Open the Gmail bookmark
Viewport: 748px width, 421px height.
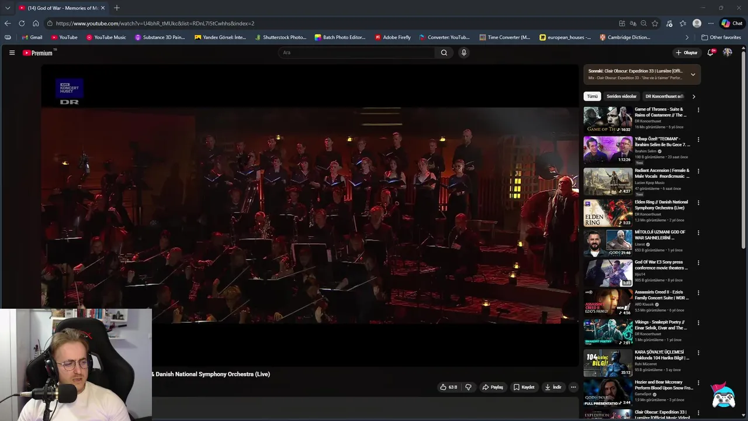32,37
